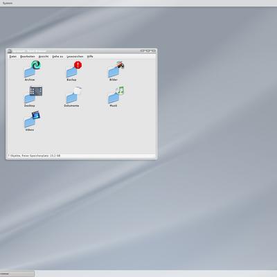Minimize the file browser window
The image size is (277, 277).
click(143, 51)
